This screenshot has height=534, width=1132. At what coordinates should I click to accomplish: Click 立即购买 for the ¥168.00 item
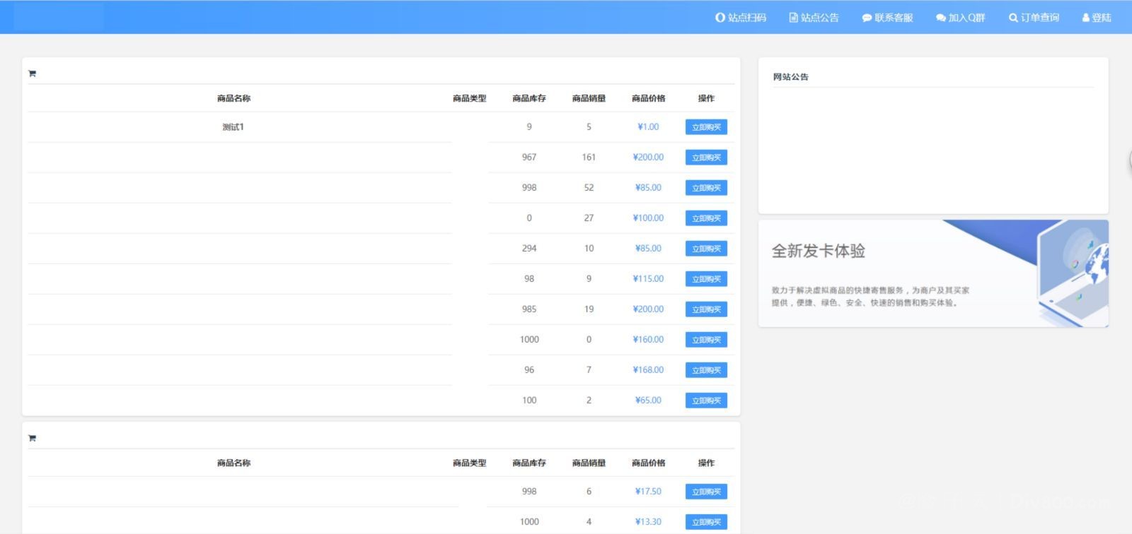pyautogui.click(x=706, y=370)
